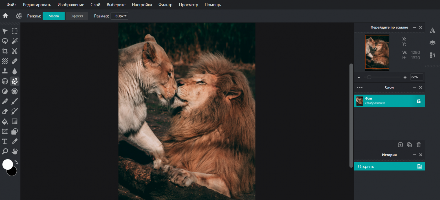Viewport: 440px width, 200px height.
Task: Select the Eyedropper tool
Action: [x=14, y=141]
